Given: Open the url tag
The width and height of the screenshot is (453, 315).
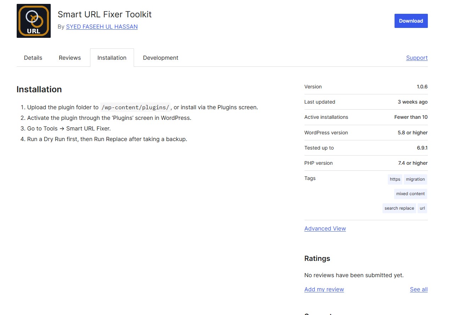Looking at the screenshot, I should [x=422, y=208].
